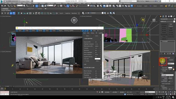Toggle the TONE MAPPING enable checkmark

coord(101,38)
